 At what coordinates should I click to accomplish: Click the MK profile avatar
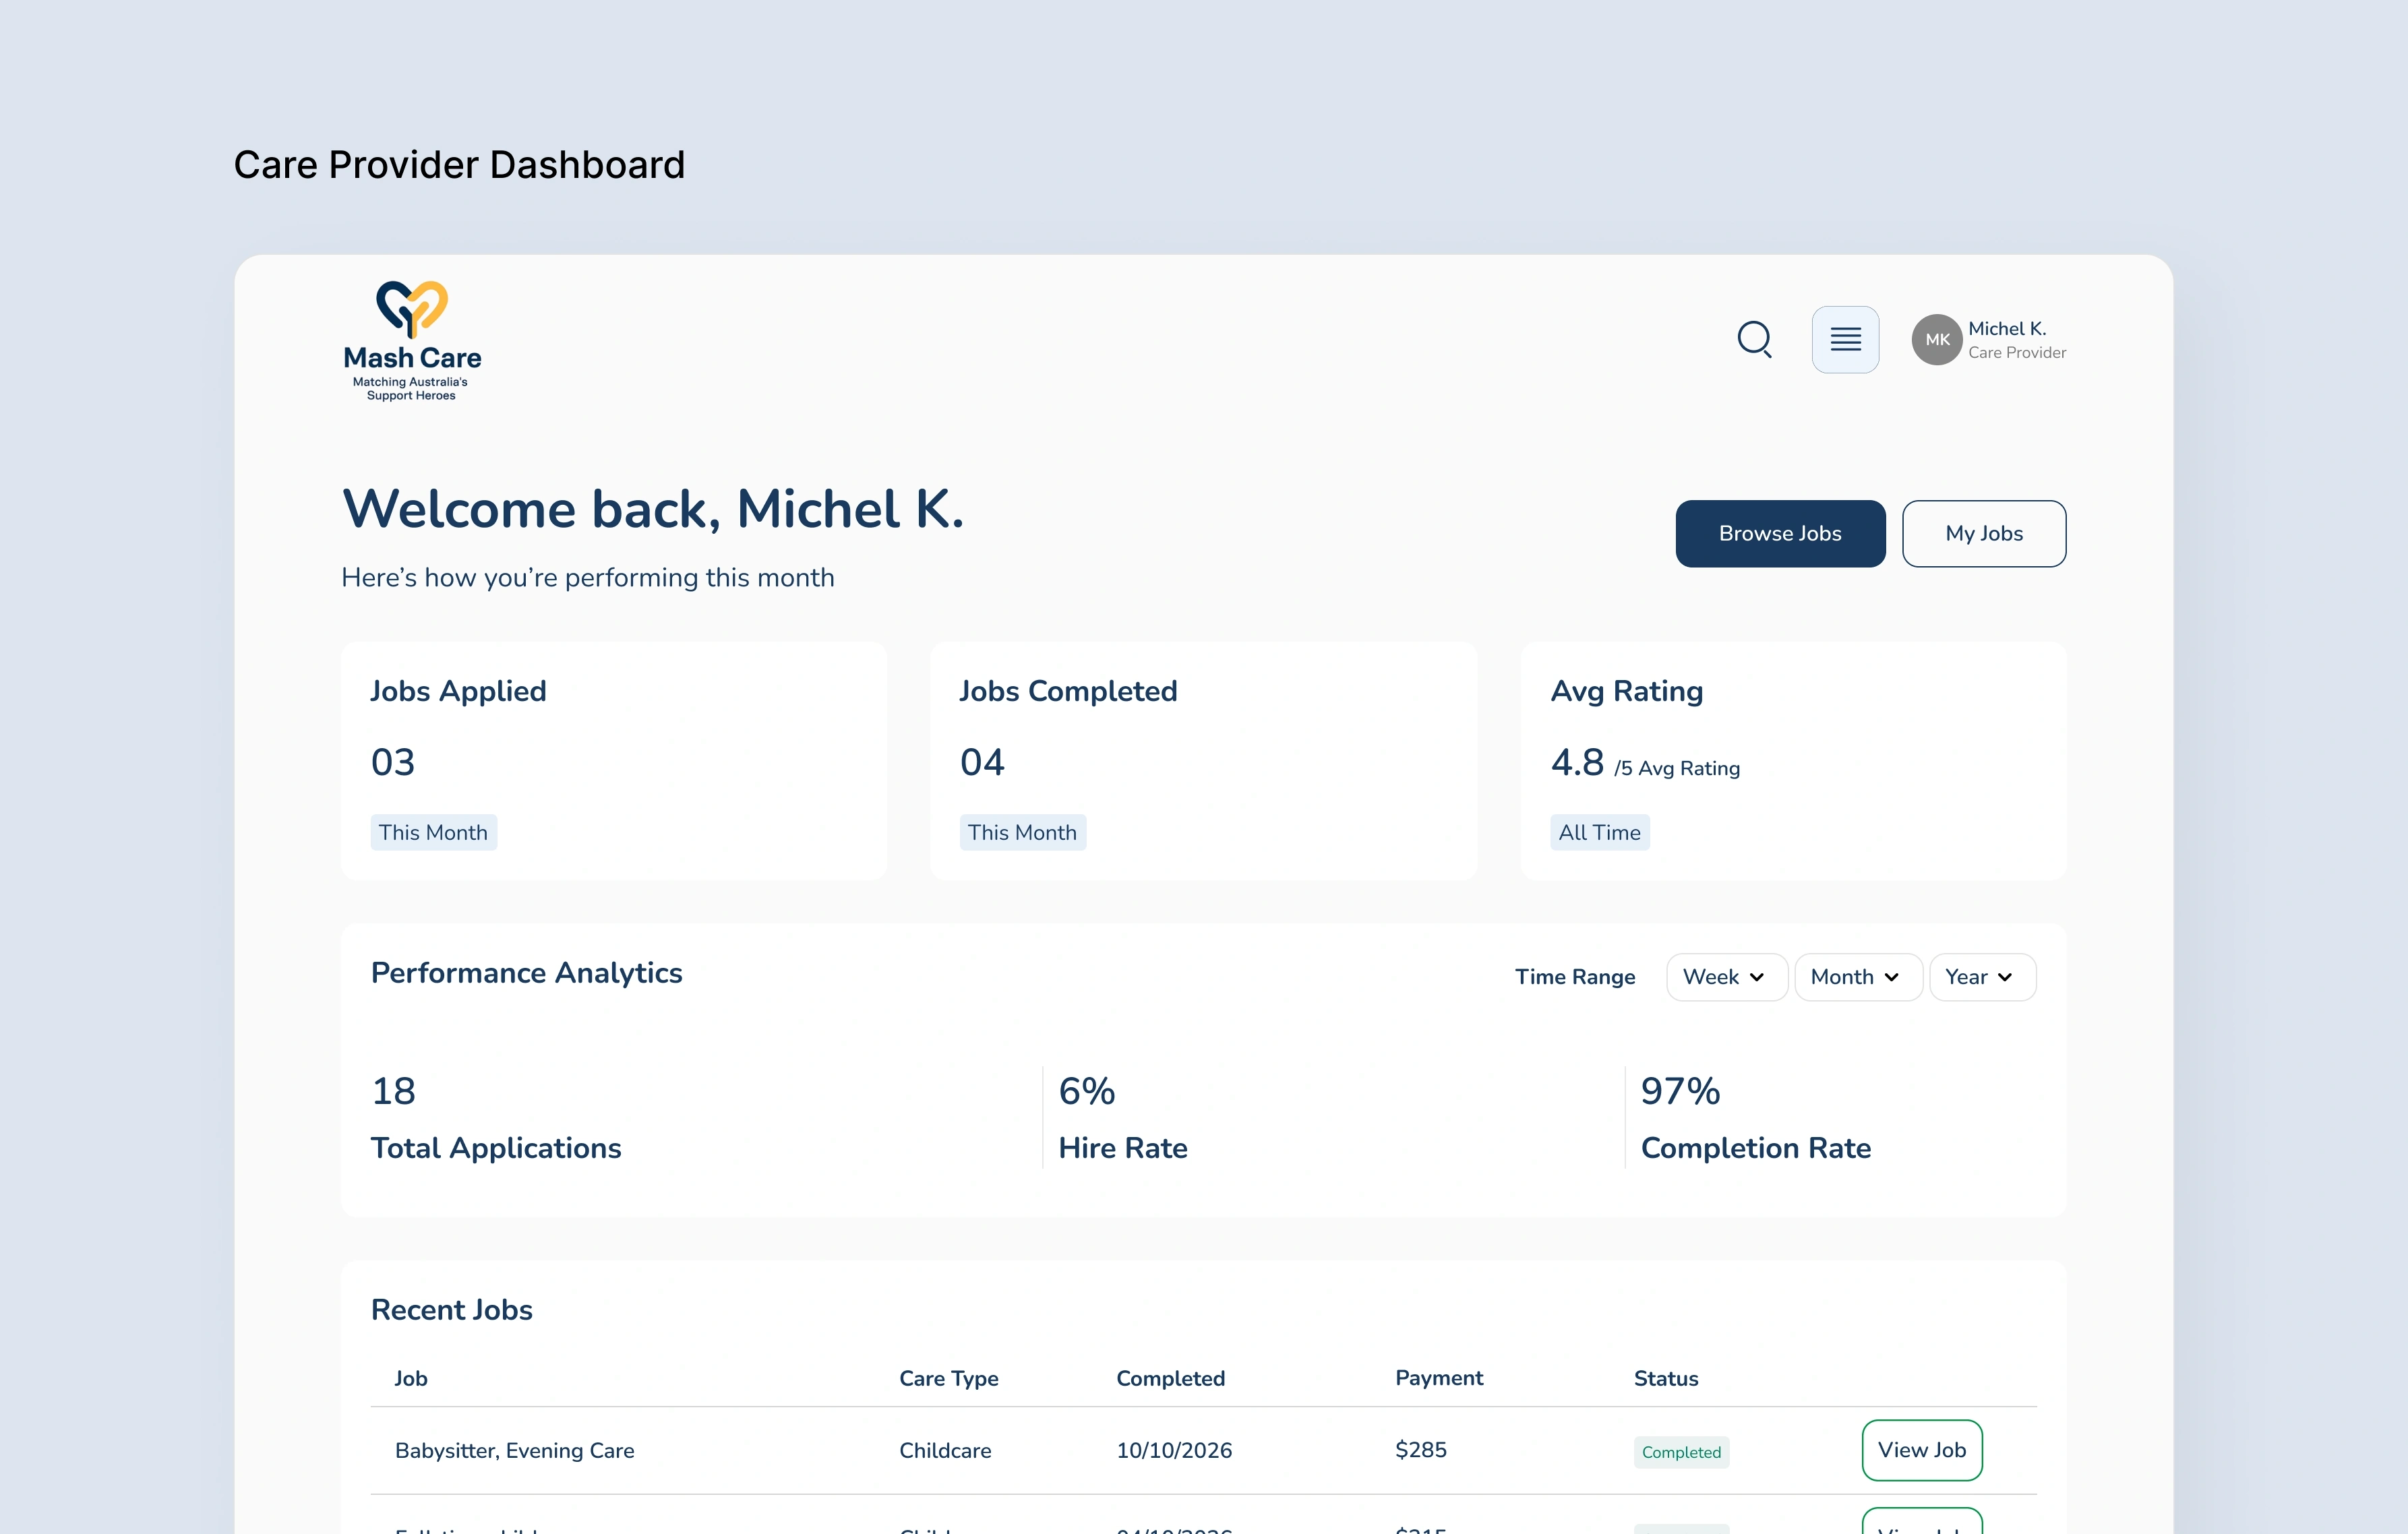click(1936, 340)
